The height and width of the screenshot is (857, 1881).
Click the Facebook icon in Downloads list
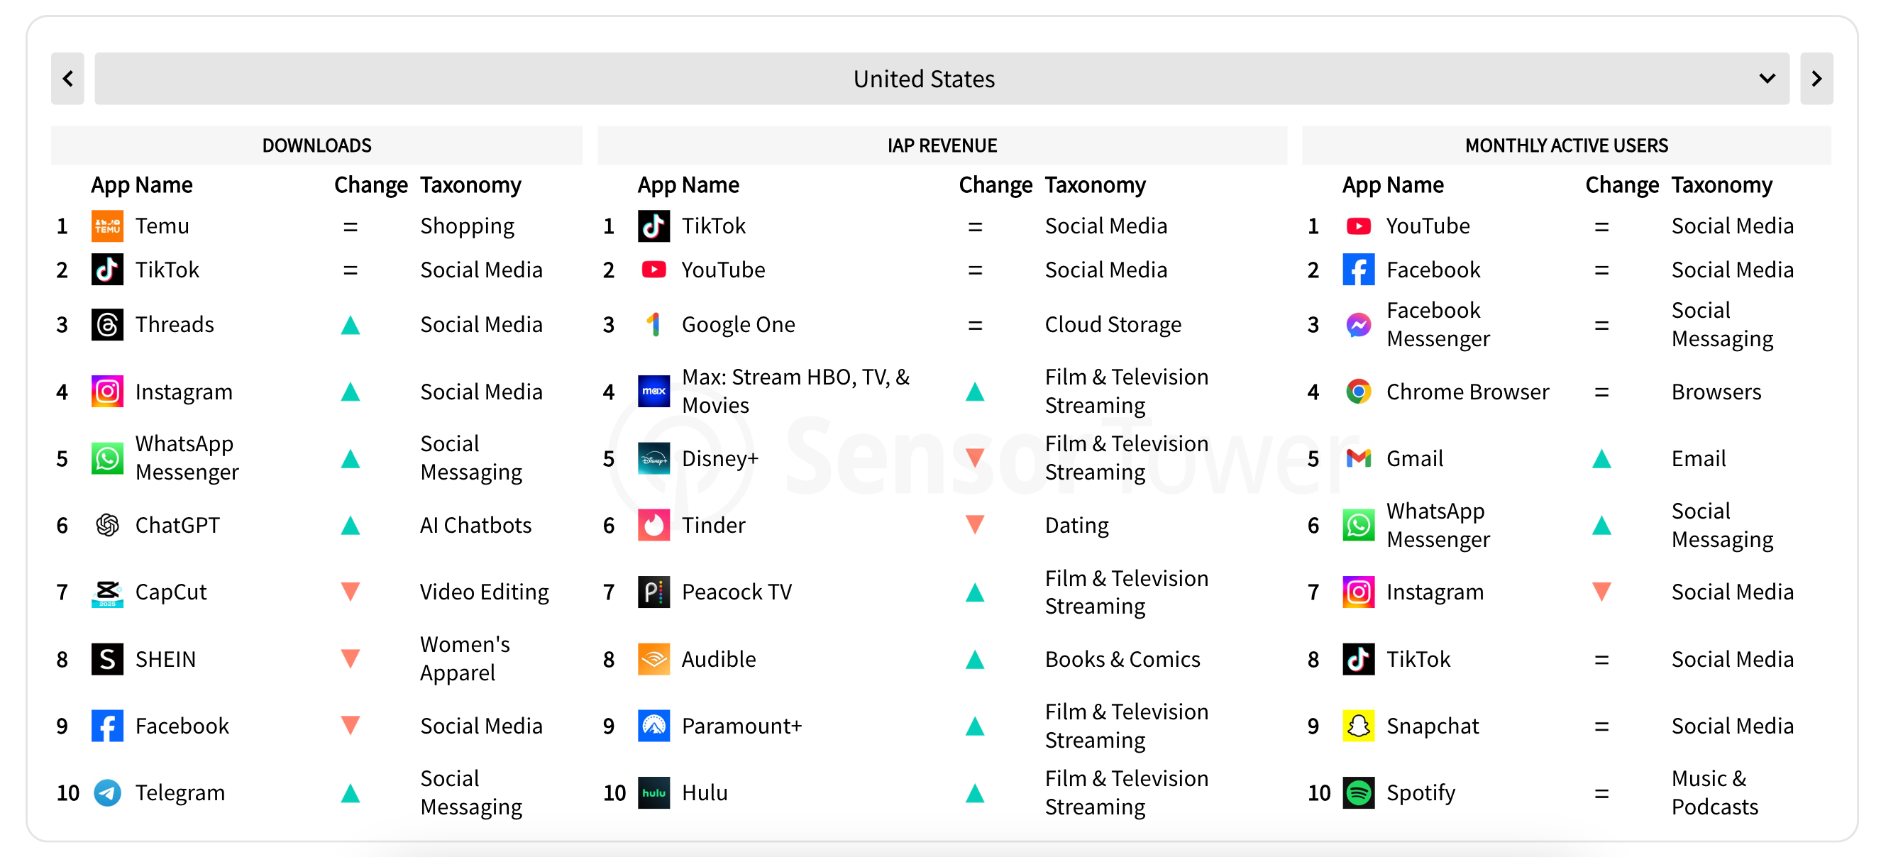[x=107, y=726]
